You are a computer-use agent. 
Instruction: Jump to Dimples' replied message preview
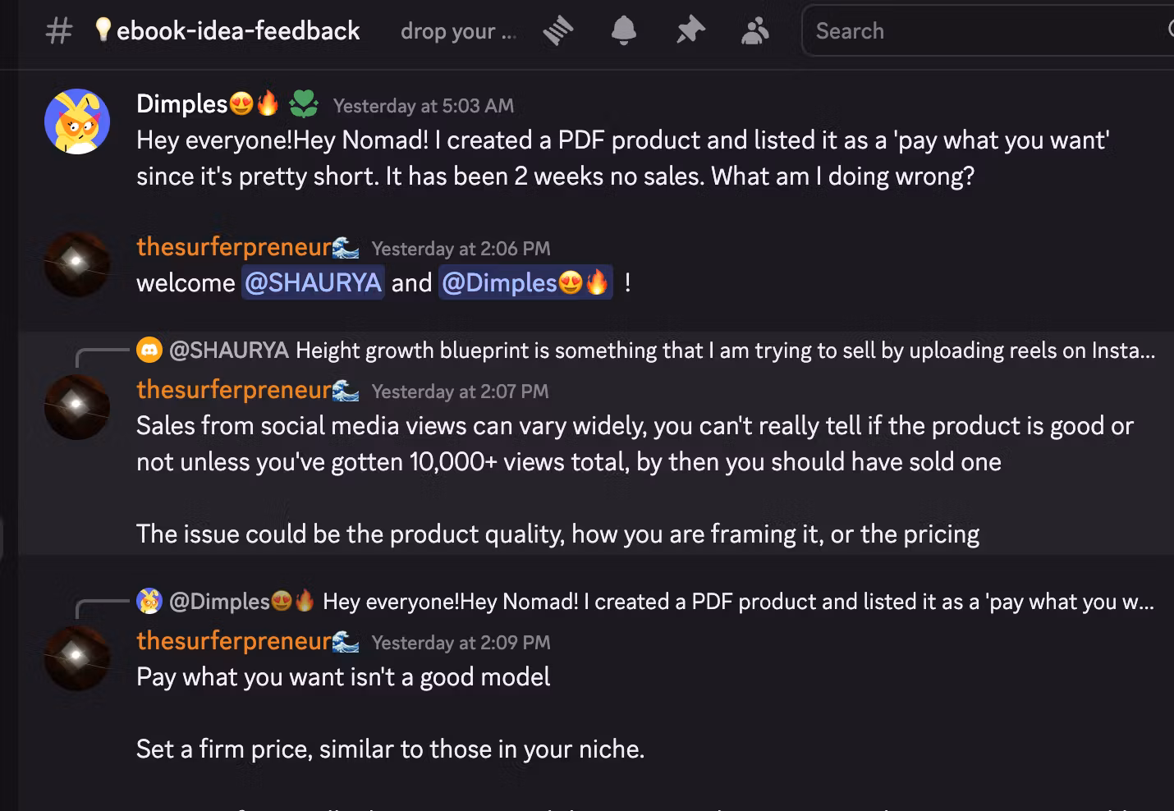point(737,602)
